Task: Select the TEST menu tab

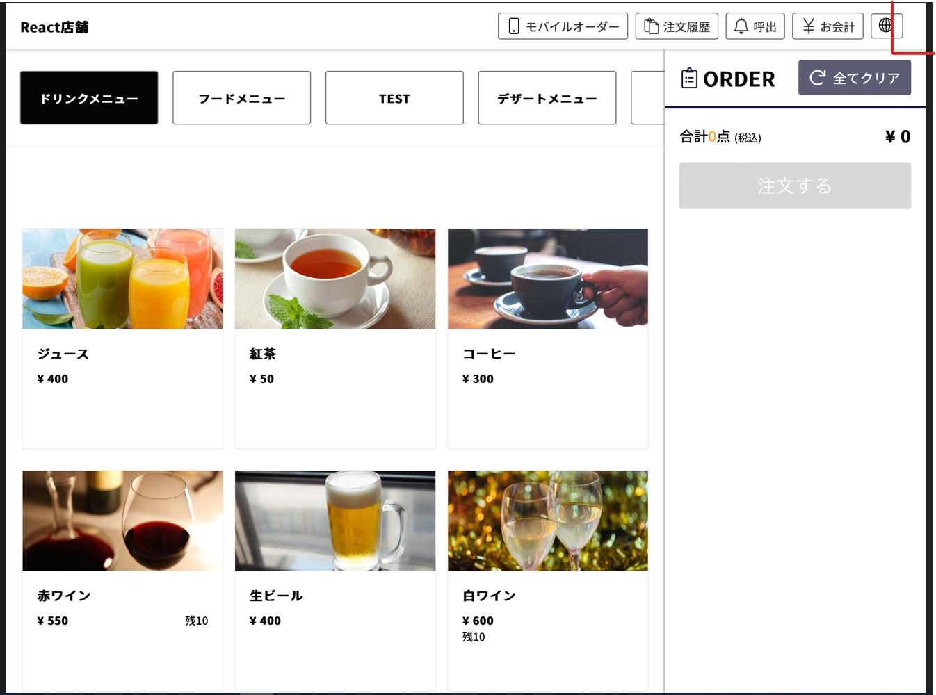Action: point(394,98)
